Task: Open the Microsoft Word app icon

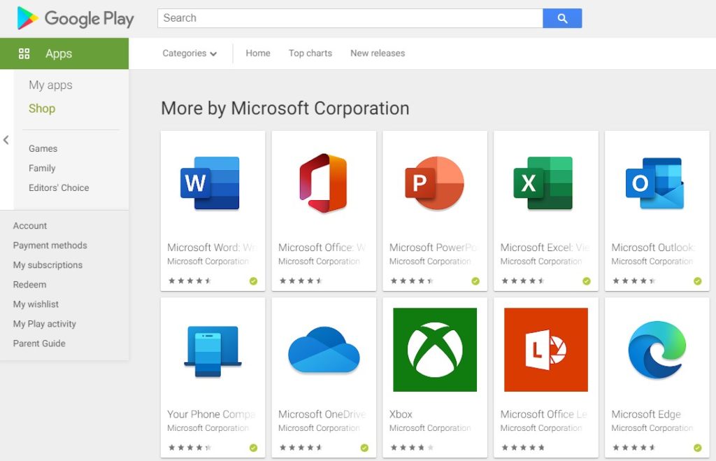Action: (x=212, y=183)
